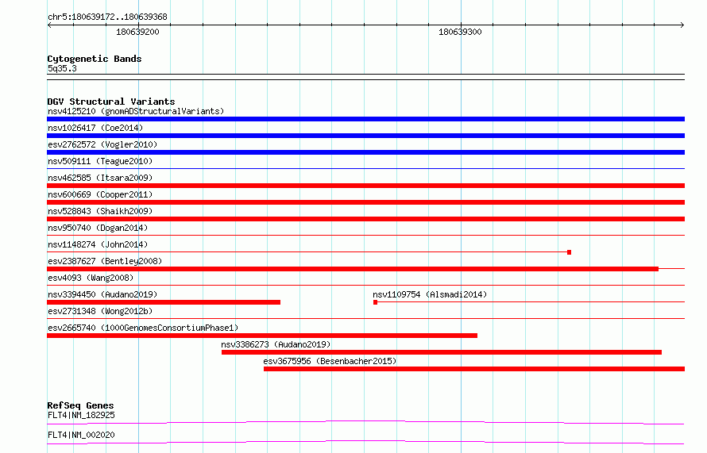707x453 pixels.
Task: Click the blue bar under nsv1026417
Action: 365,136
